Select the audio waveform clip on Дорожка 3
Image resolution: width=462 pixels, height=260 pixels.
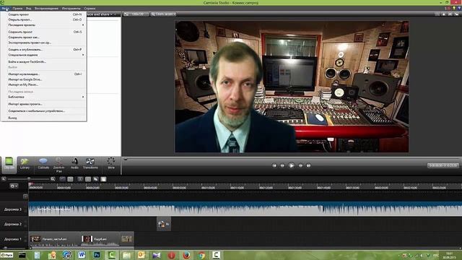point(245,209)
